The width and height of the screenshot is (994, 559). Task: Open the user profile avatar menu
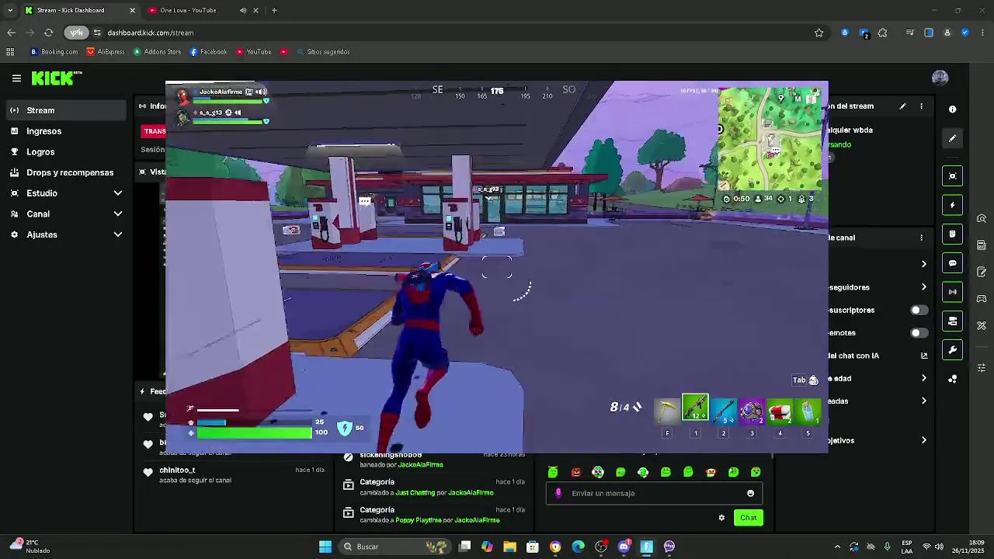tap(940, 78)
